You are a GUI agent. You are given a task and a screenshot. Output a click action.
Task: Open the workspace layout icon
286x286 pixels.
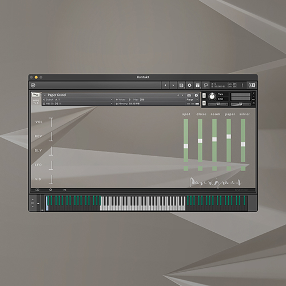click(x=198, y=85)
